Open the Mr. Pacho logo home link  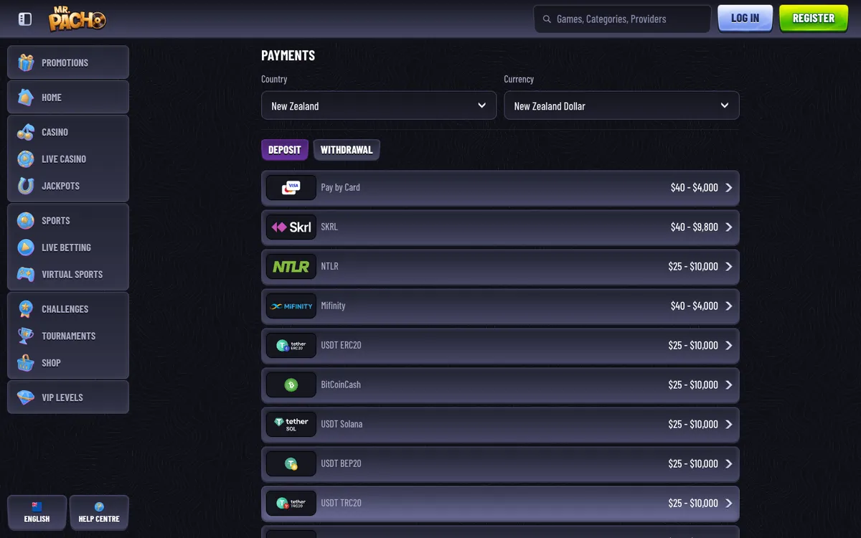point(77,19)
